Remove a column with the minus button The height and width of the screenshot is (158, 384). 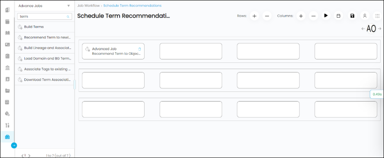(x=313, y=16)
